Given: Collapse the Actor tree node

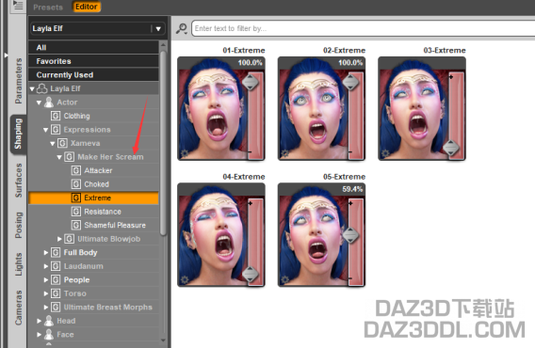Looking at the screenshot, I should (x=39, y=103).
